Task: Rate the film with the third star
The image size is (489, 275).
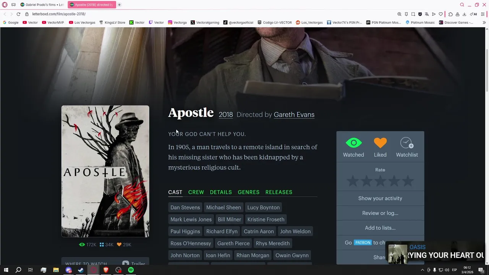Action: click(x=380, y=181)
